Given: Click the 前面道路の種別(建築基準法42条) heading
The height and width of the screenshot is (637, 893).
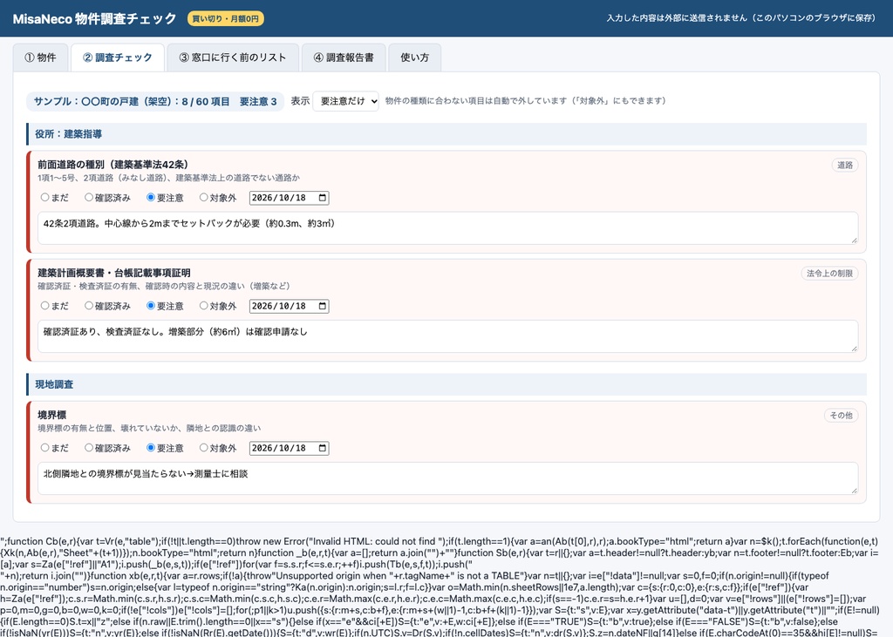Looking at the screenshot, I should click(x=112, y=165).
